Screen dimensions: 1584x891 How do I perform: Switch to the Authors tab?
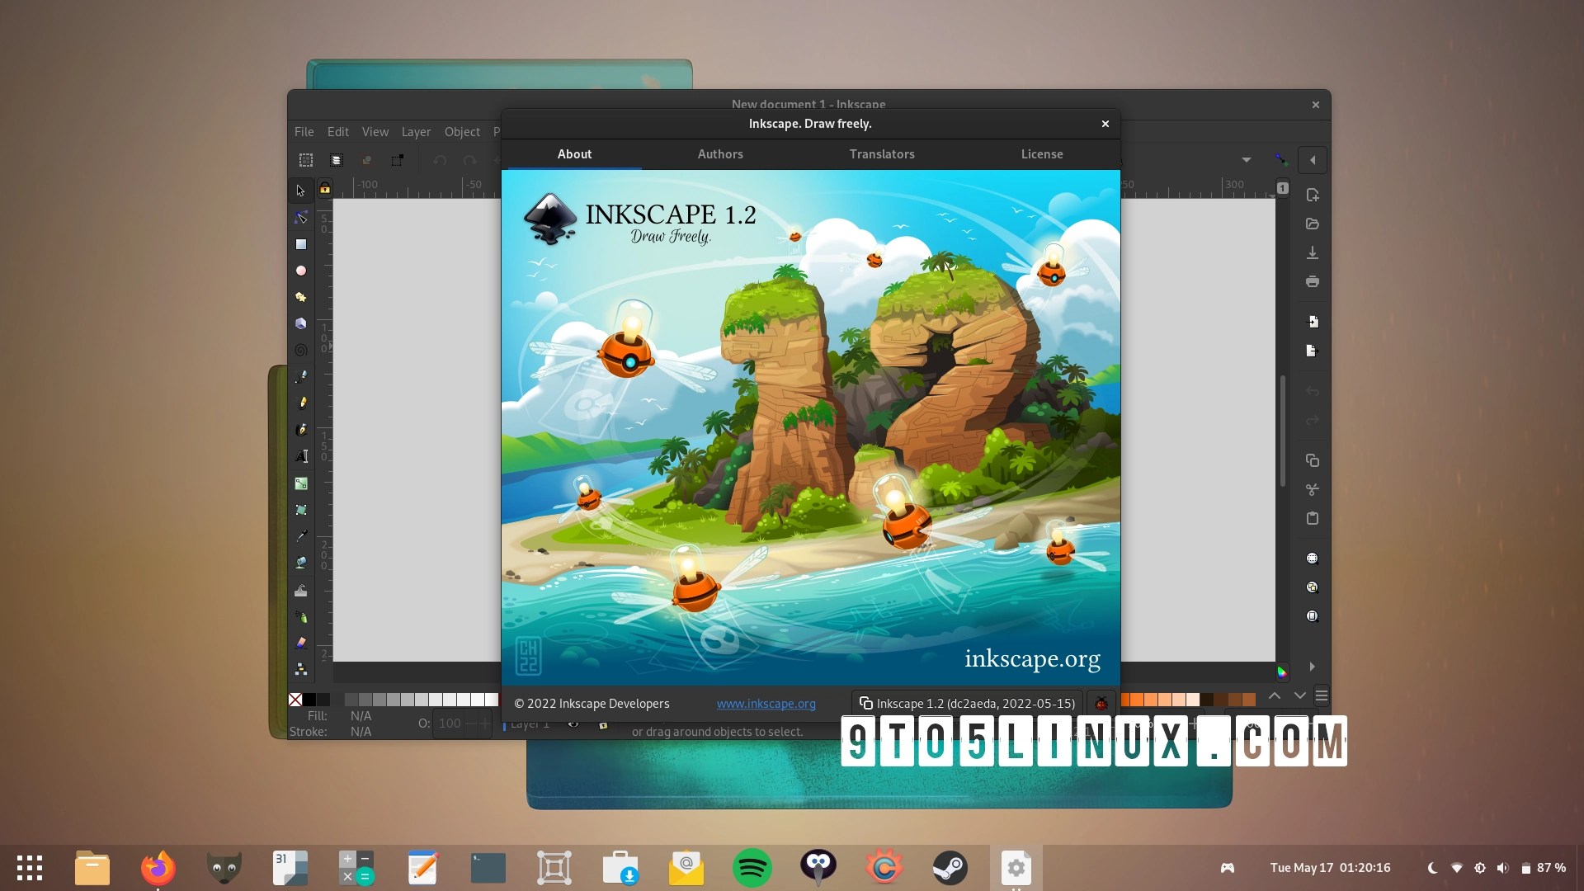(x=720, y=153)
